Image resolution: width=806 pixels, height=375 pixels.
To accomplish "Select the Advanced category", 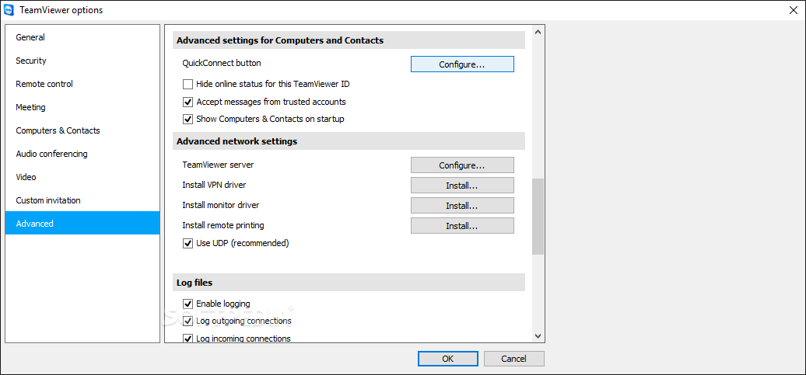I will tap(82, 223).
